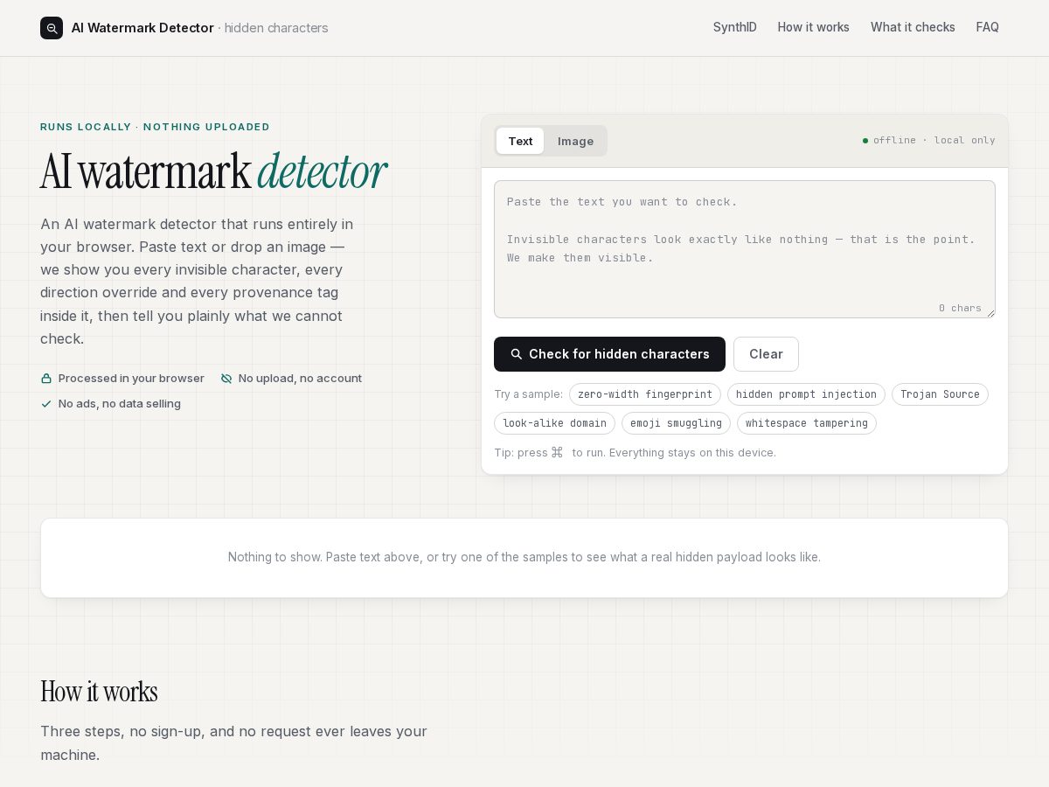Image resolution: width=1049 pixels, height=787 pixels.
Task: Load the zero-width fingerprint sample
Action: pyautogui.click(x=645, y=394)
